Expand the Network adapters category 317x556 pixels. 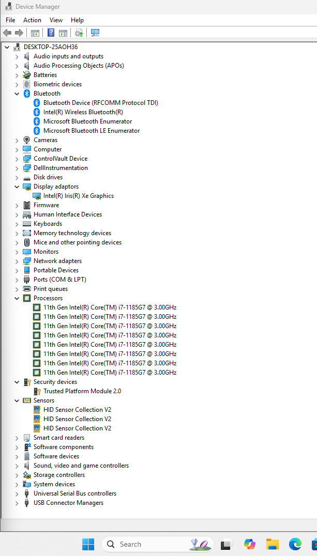coord(17,261)
